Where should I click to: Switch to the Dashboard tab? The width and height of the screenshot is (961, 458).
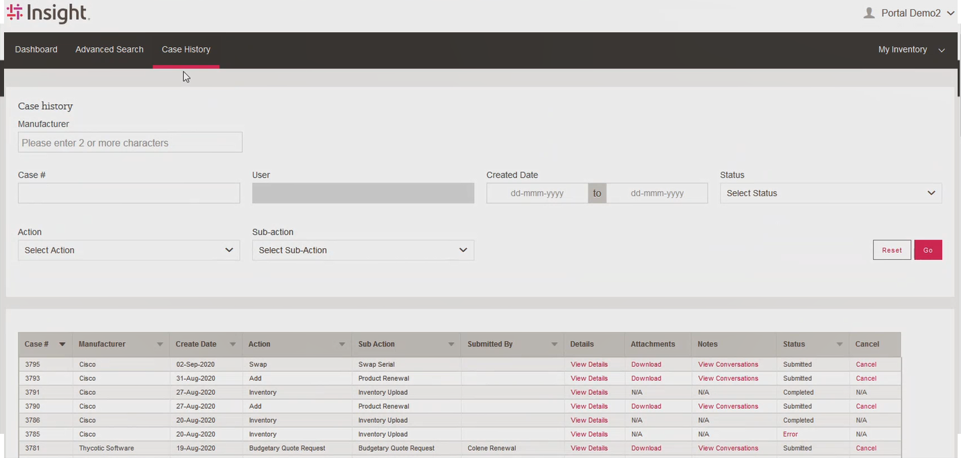pos(36,50)
